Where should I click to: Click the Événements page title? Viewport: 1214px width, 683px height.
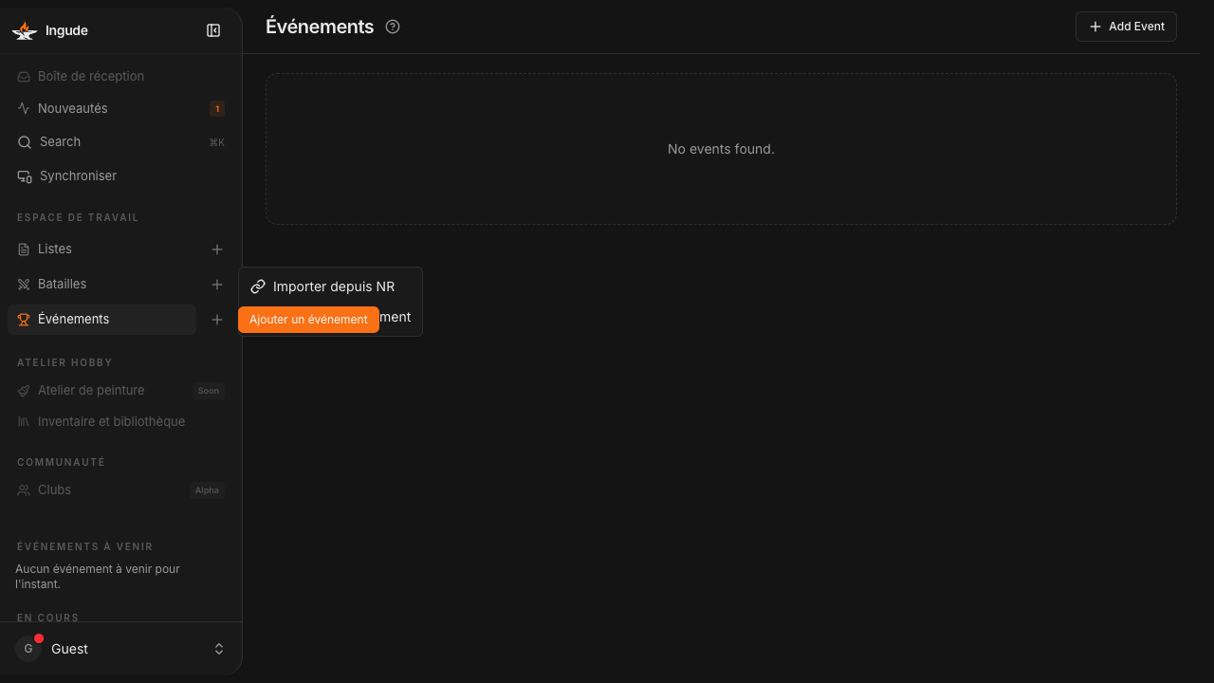point(320,27)
